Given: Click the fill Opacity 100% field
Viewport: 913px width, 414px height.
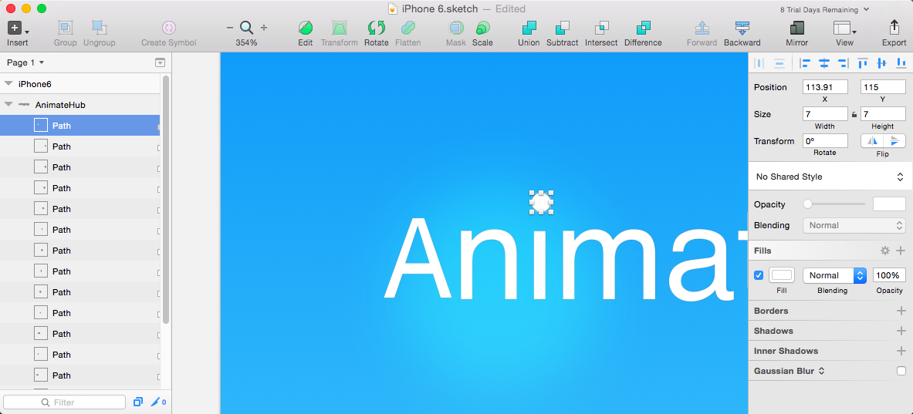Looking at the screenshot, I should tap(889, 275).
